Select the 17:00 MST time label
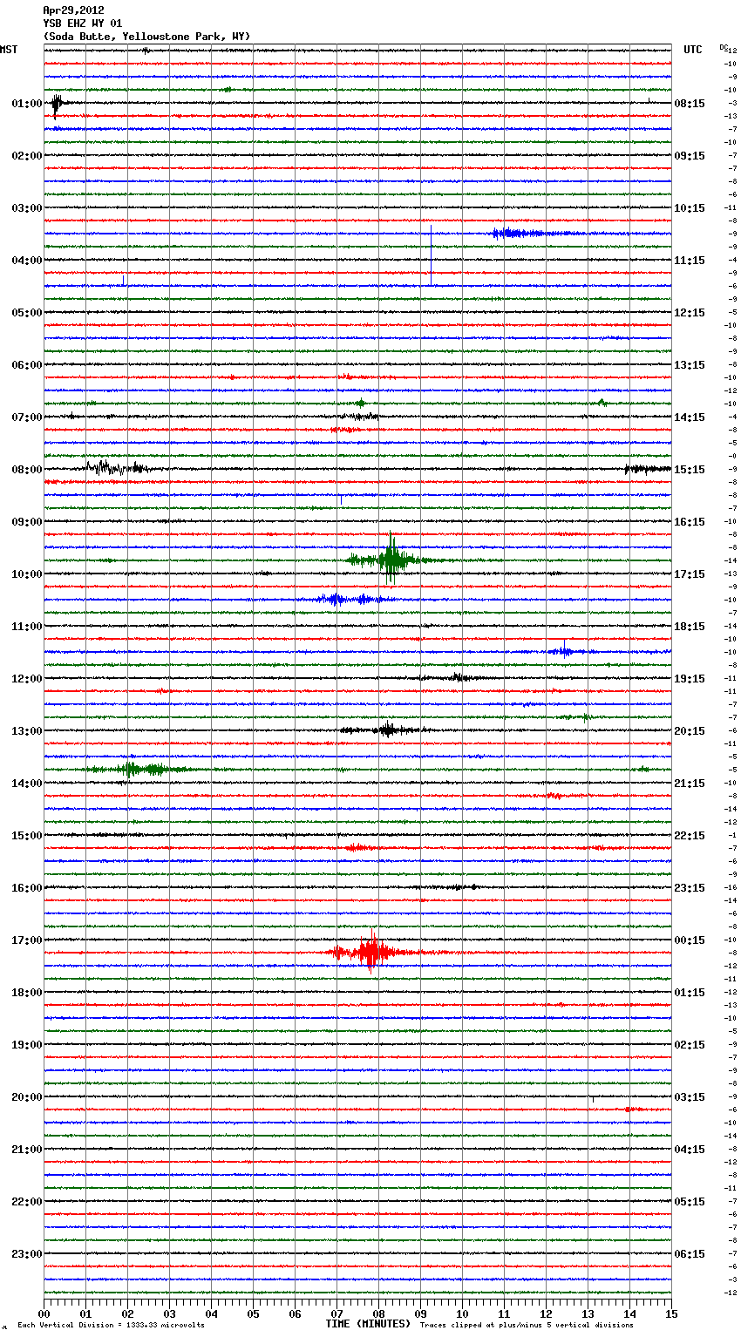Viewport: 741px width, 1337px height. (27, 940)
